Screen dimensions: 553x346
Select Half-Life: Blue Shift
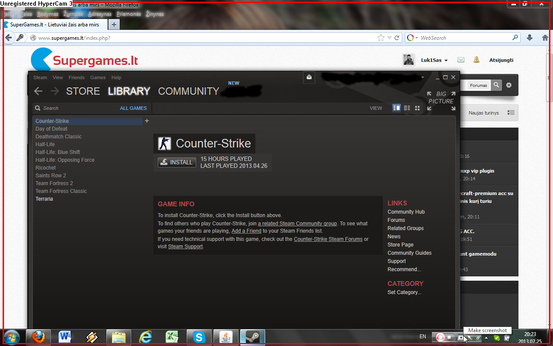coord(57,152)
